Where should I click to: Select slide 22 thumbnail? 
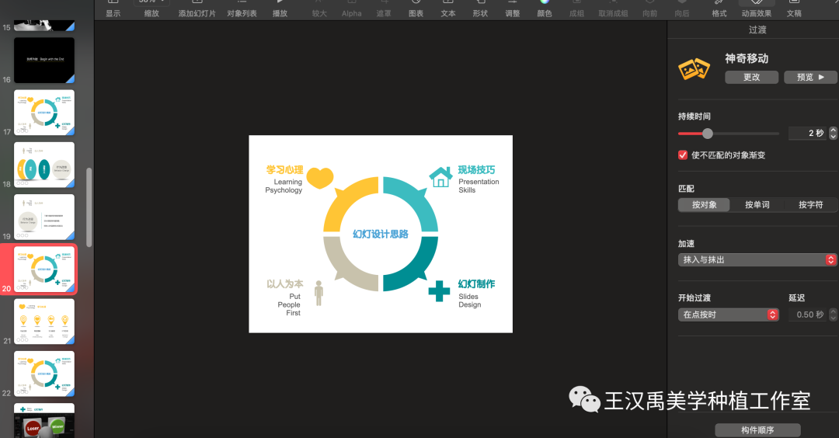click(44, 374)
